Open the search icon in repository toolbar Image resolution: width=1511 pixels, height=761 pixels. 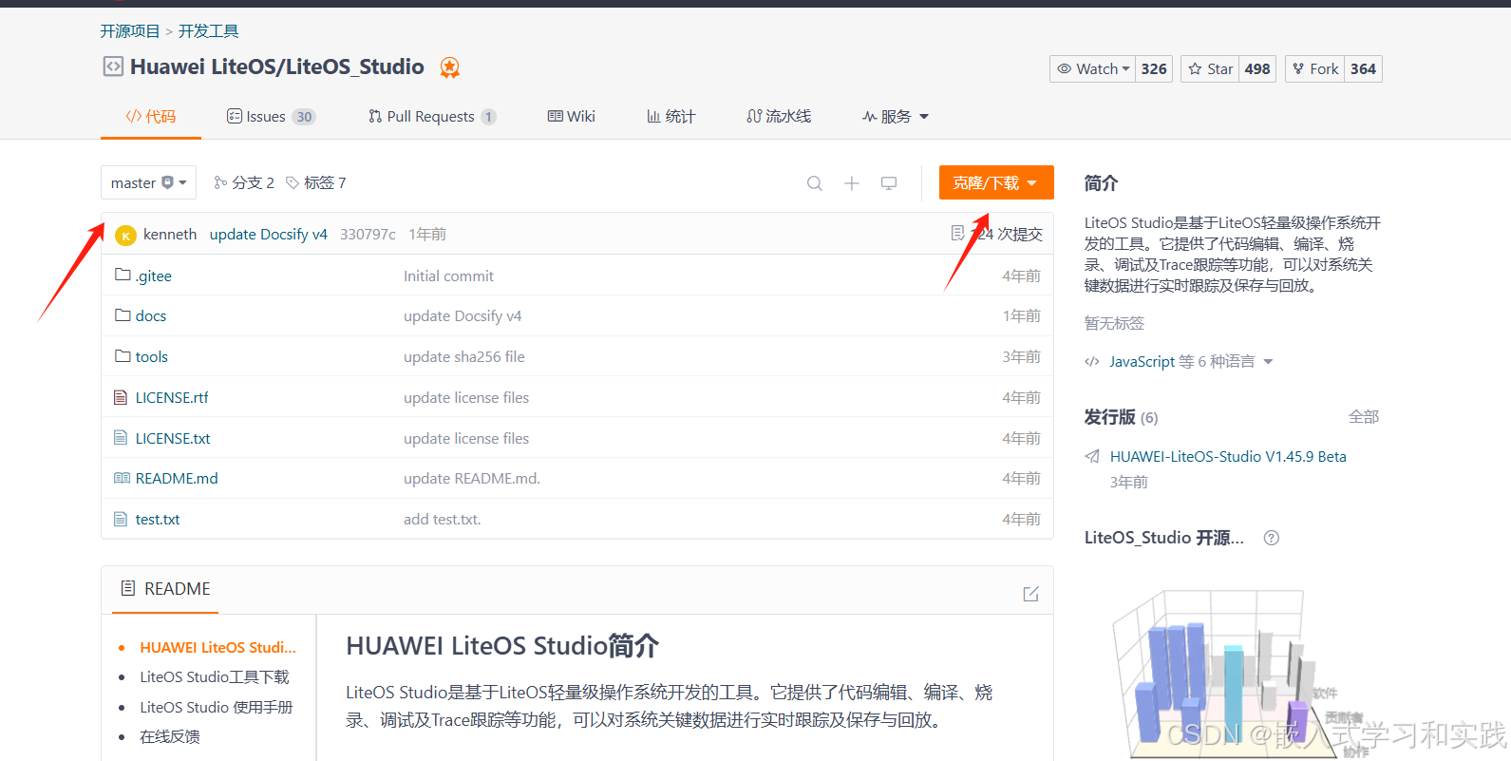click(x=815, y=183)
